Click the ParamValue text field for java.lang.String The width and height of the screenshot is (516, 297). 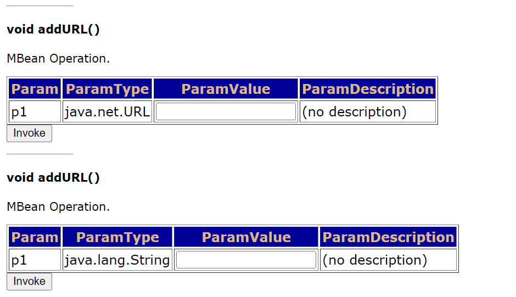246,260
